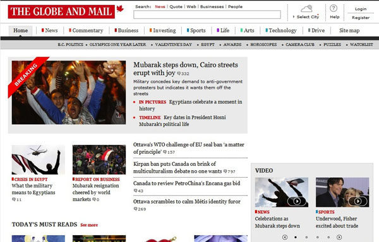Read Ottawa's WTO challenge of EU seal ban
This screenshot has width=379, height=242.
click(189, 148)
